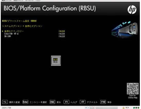Screen dimensions: 141x109
Task: Click the 選択の変更 label
Action: (14, 102)
